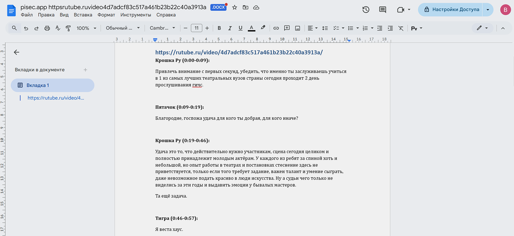Select the paint format roller tool
The height and width of the screenshot is (236, 514).
tap(68, 28)
